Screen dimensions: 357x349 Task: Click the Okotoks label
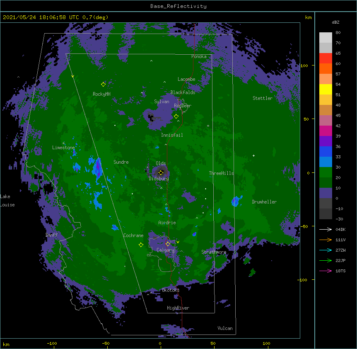pos(171,290)
